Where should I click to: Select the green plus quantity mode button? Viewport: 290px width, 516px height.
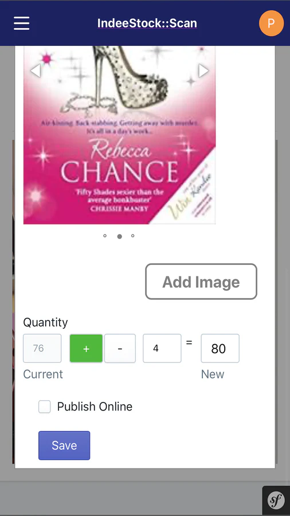point(86,349)
